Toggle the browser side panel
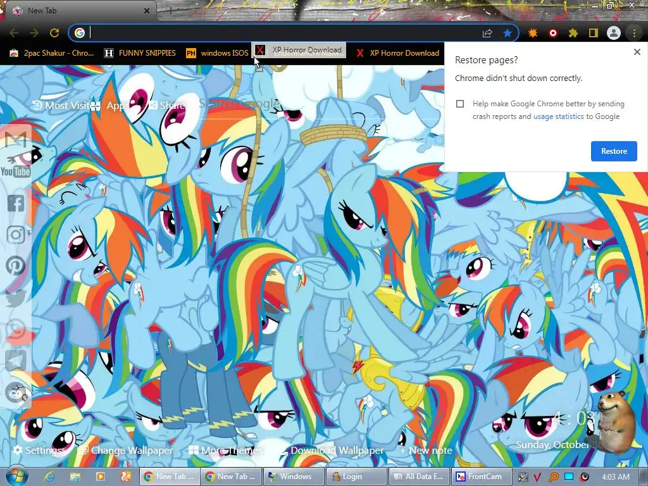 tap(593, 33)
